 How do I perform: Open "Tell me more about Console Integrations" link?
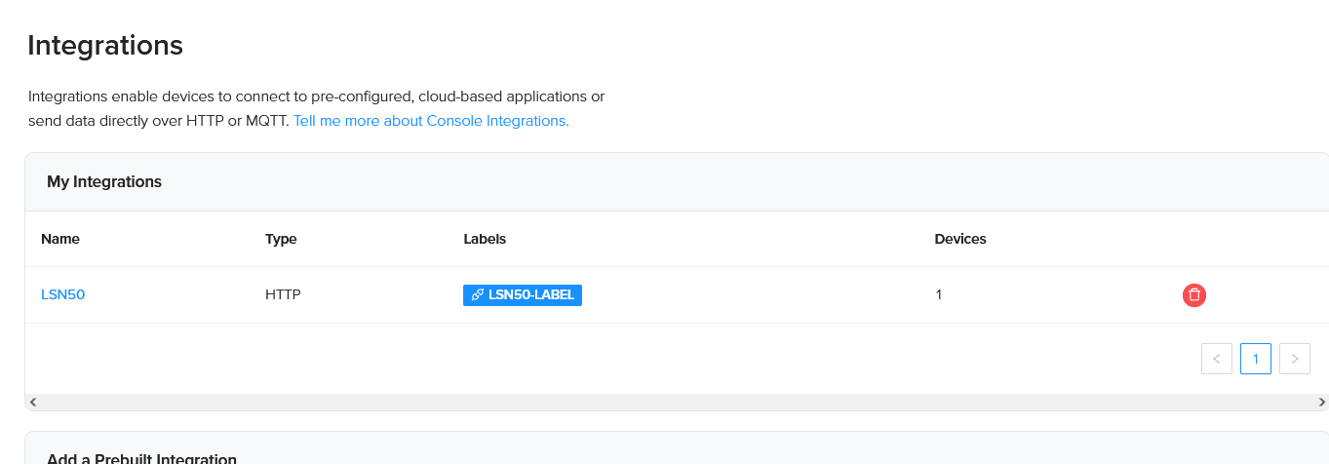point(431,121)
